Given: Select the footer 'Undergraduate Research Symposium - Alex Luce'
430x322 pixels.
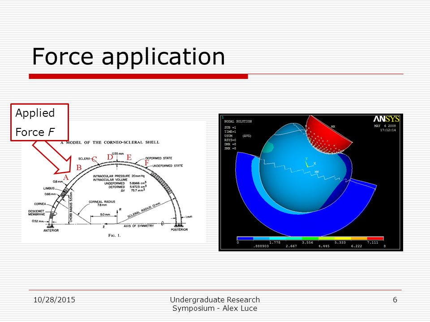Looking at the screenshot, I should (x=215, y=304).
